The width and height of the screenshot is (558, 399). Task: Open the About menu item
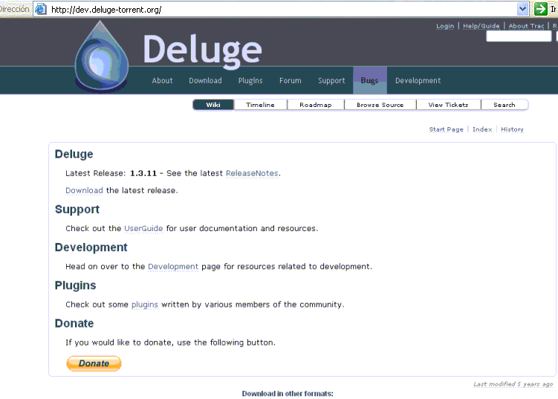click(x=162, y=81)
